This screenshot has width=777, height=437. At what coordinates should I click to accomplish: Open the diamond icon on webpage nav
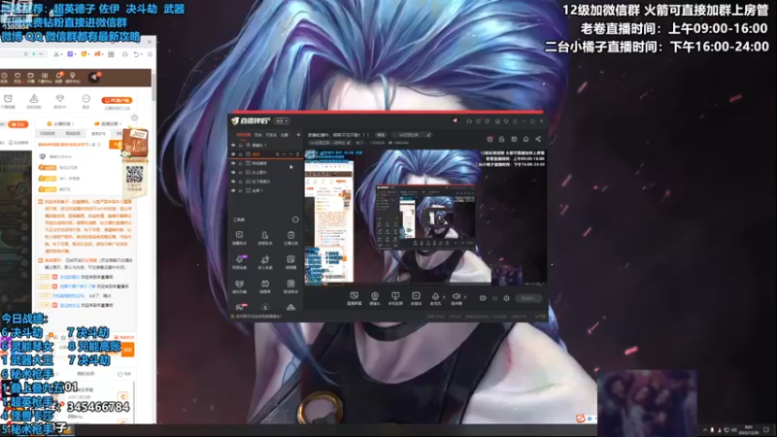point(60,100)
